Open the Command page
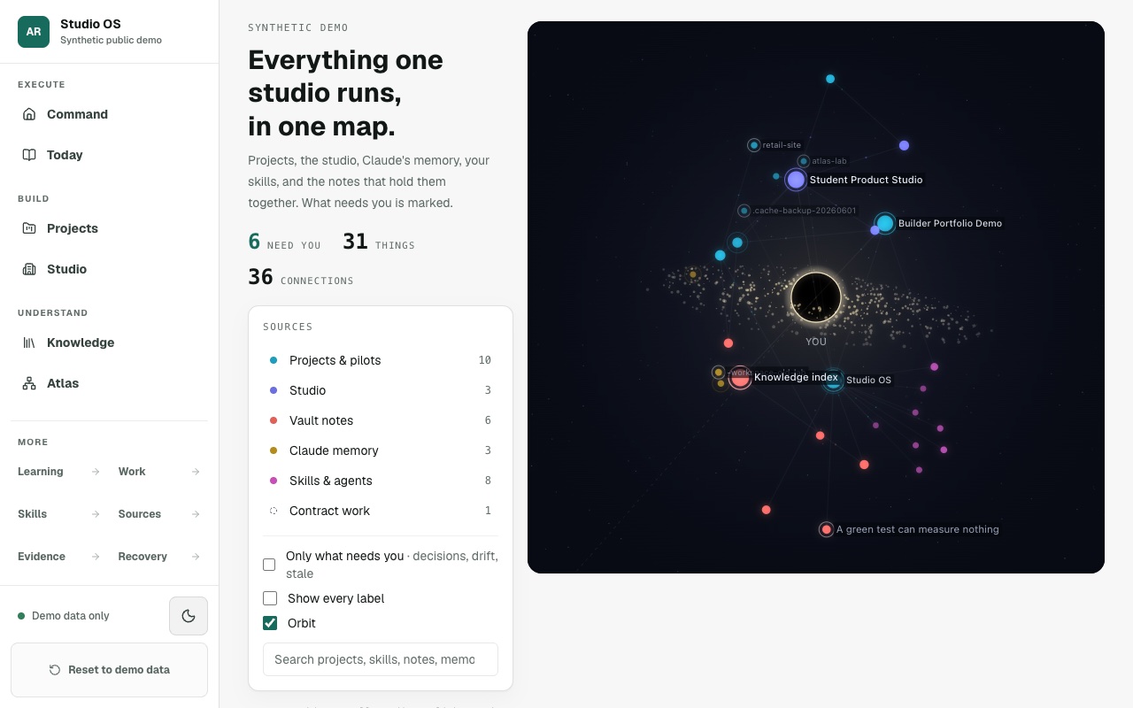This screenshot has height=708, width=1133. 109,114
